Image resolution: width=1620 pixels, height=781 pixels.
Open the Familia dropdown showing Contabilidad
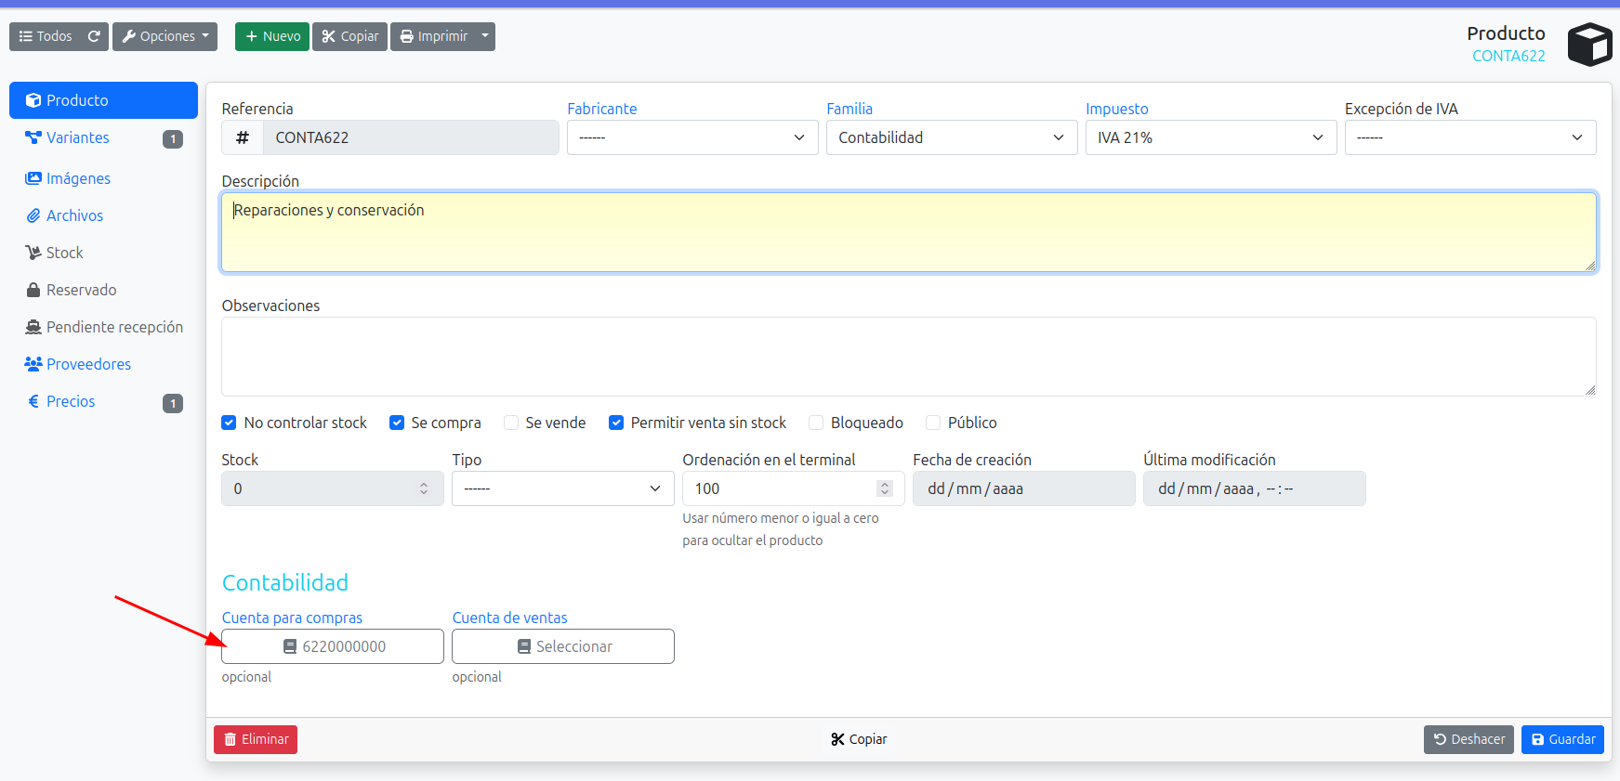click(951, 137)
